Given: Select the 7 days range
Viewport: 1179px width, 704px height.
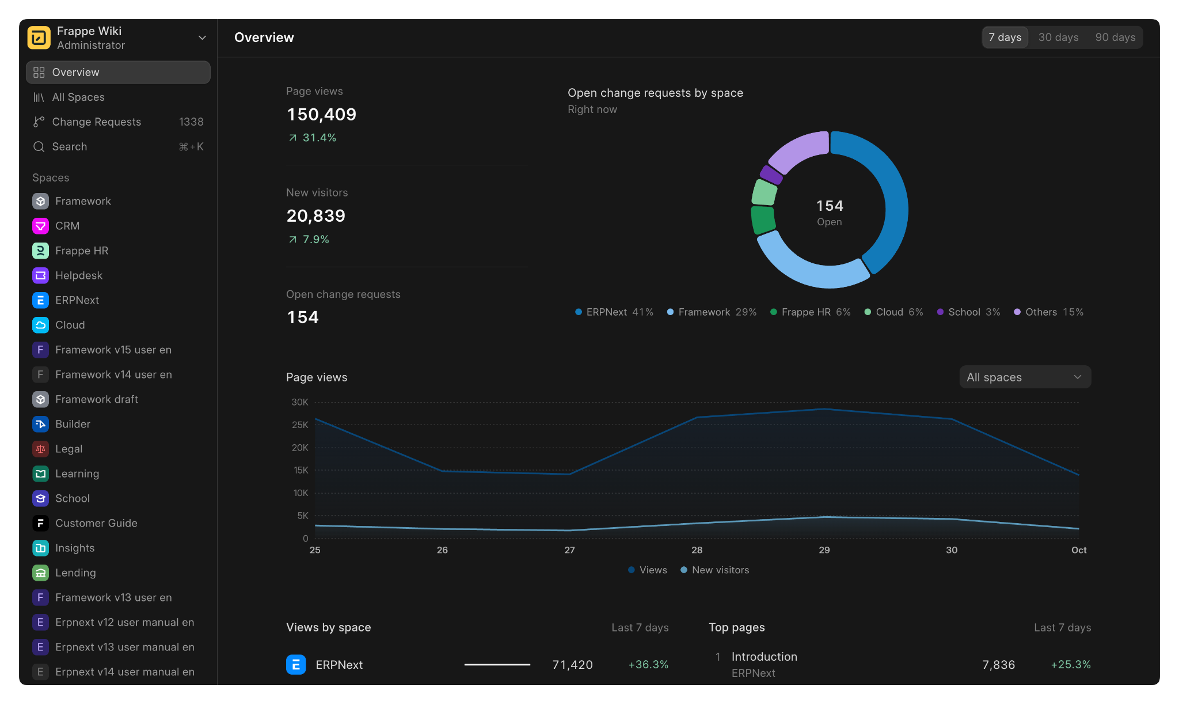Looking at the screenshot, I should coord(1005,37).
